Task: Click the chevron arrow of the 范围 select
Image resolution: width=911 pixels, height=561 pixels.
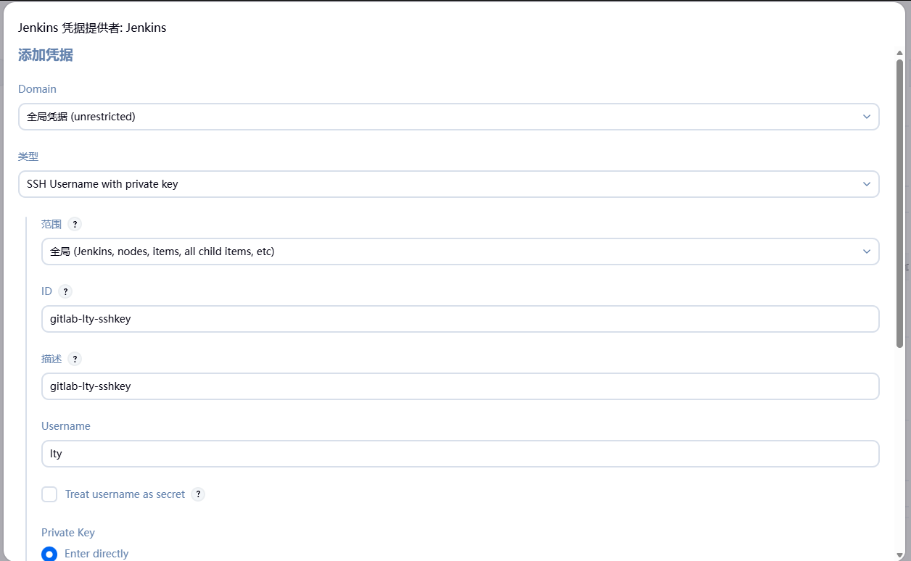Action: 867,252
